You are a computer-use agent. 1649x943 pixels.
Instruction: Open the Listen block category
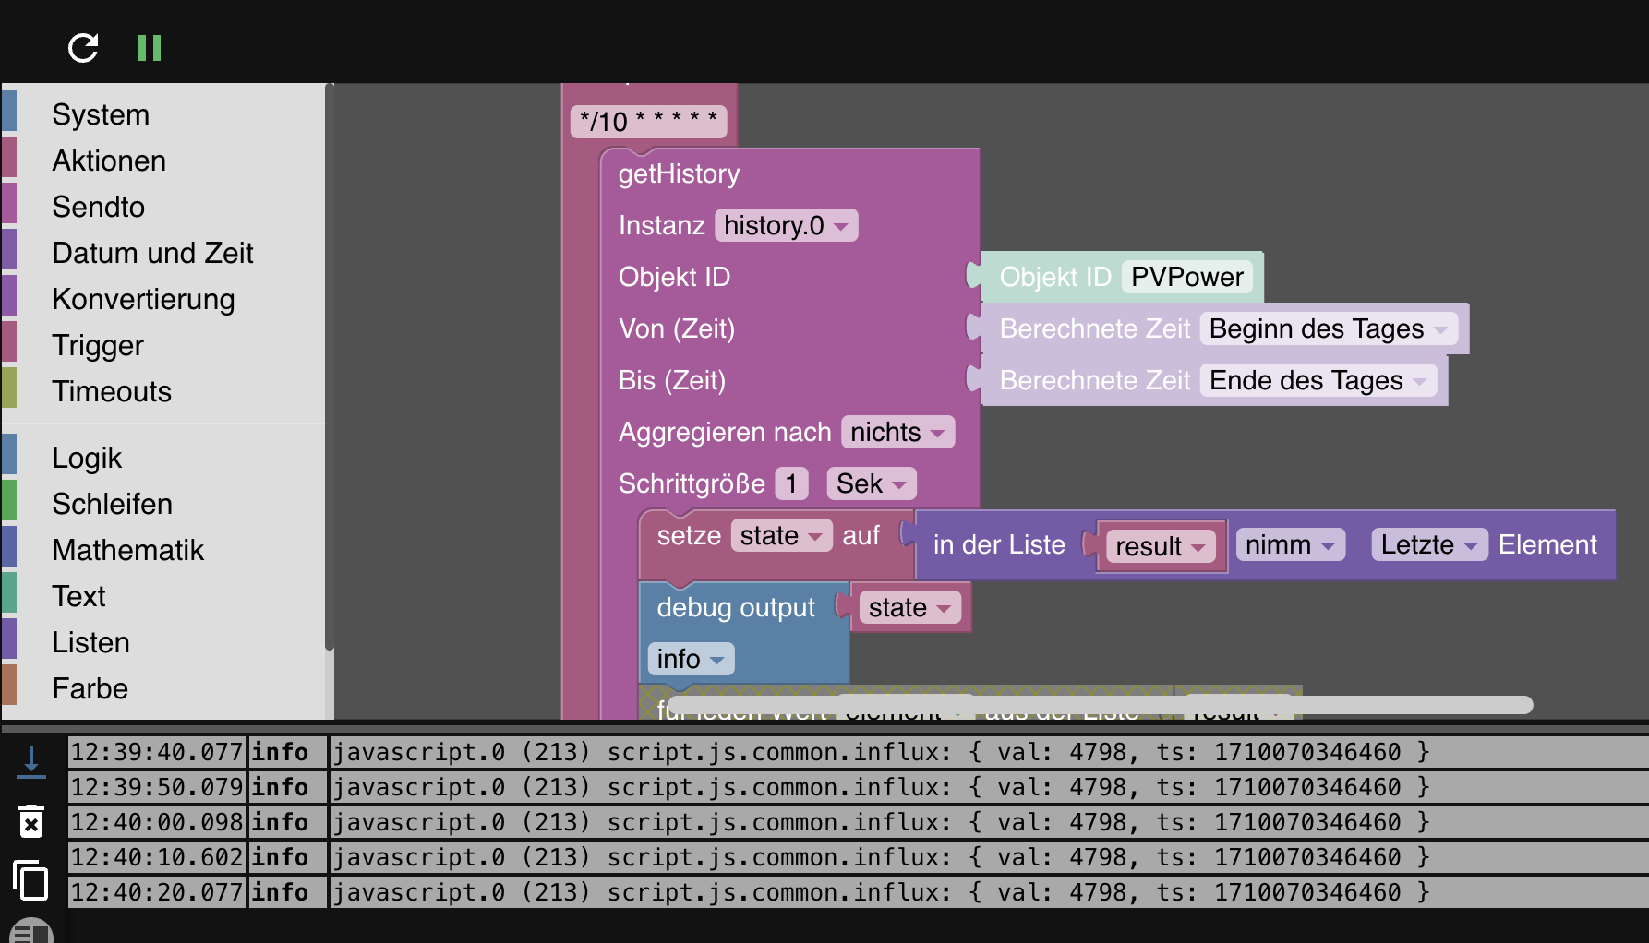(x=90, y=642)
